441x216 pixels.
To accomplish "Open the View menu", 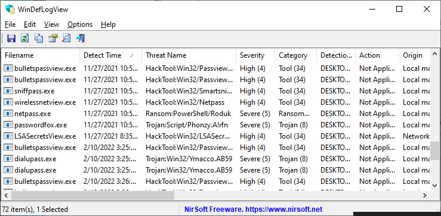I will 51,24.
